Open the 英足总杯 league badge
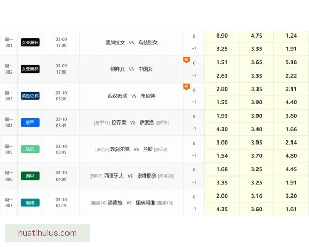Viewport: 309px width, 247px height. click(30, 96)
